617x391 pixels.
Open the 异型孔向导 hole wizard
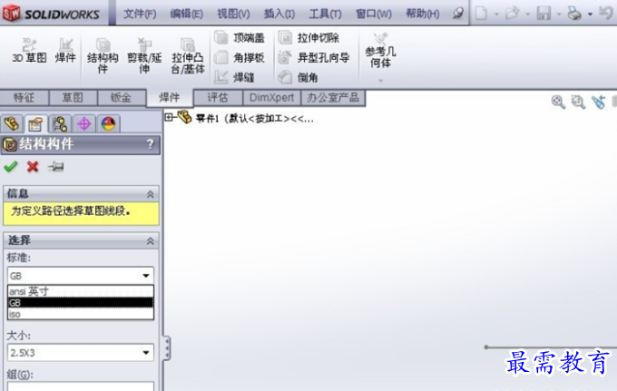pos(314,58)
